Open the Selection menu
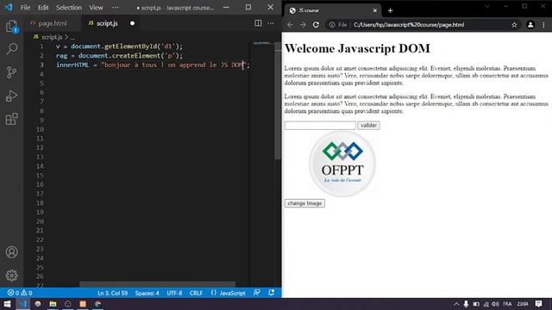This screenshot has width=552, height=310. pyautogui.click(x=69, y=8)
